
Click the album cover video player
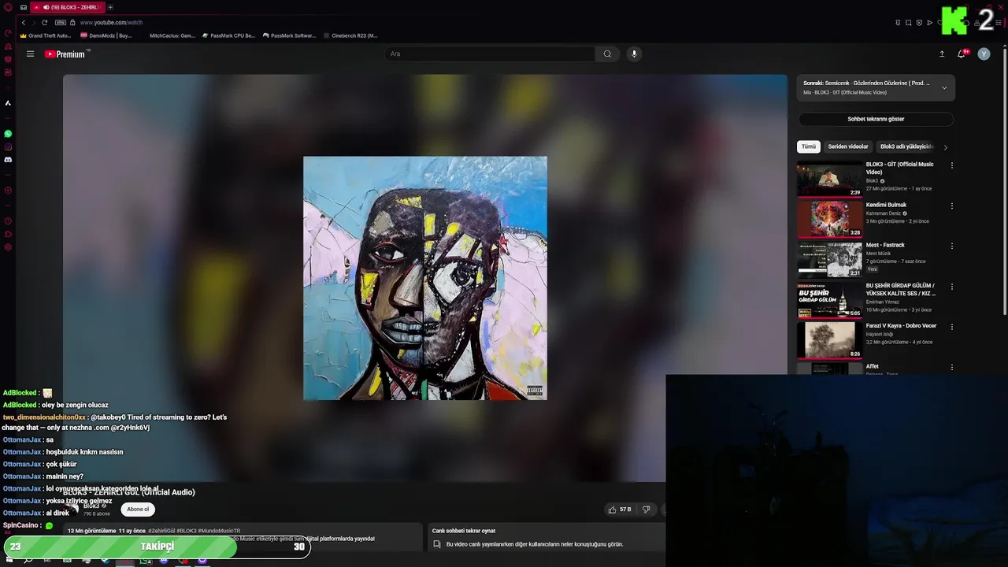pyautogui.click(x=425, y=278)
